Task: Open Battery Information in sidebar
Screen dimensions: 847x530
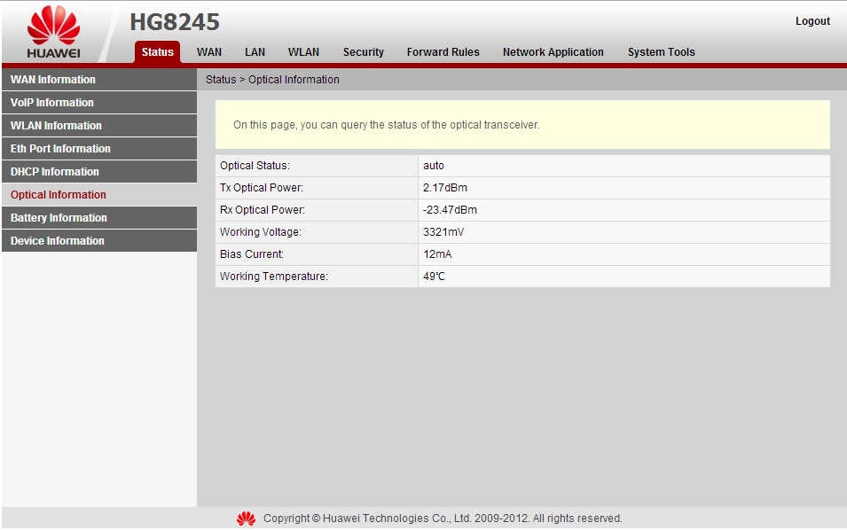Action: point(99,218)
